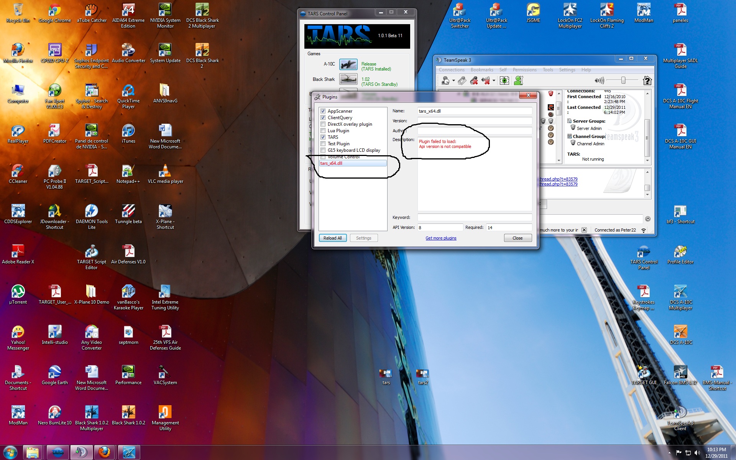Click the Close button in Plugins dialog

click(517, 238)
